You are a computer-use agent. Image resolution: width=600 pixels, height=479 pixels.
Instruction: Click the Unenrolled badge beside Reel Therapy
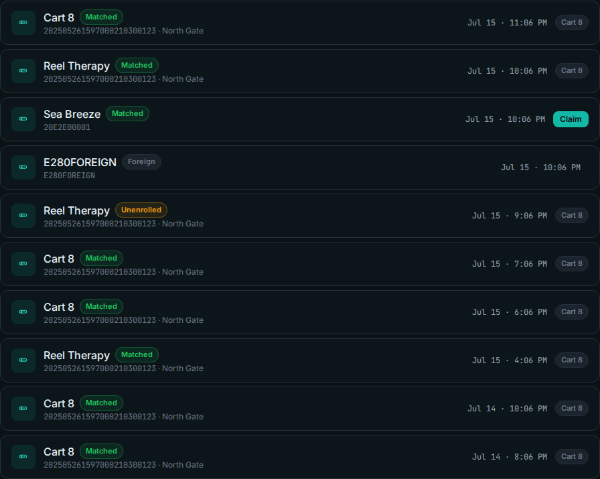pos(141,210)
